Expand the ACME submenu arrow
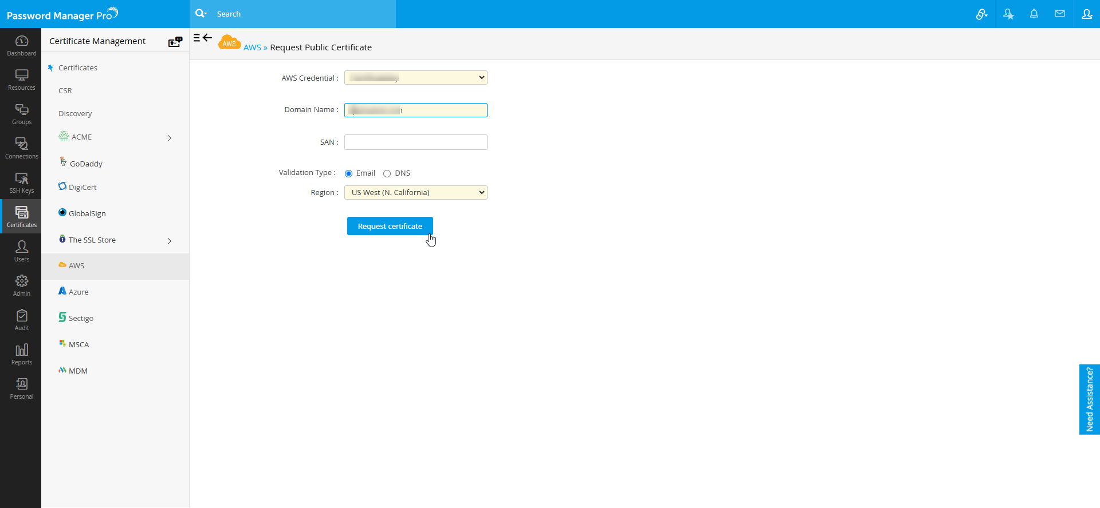 pyautogui.click(x=170, y=138)
